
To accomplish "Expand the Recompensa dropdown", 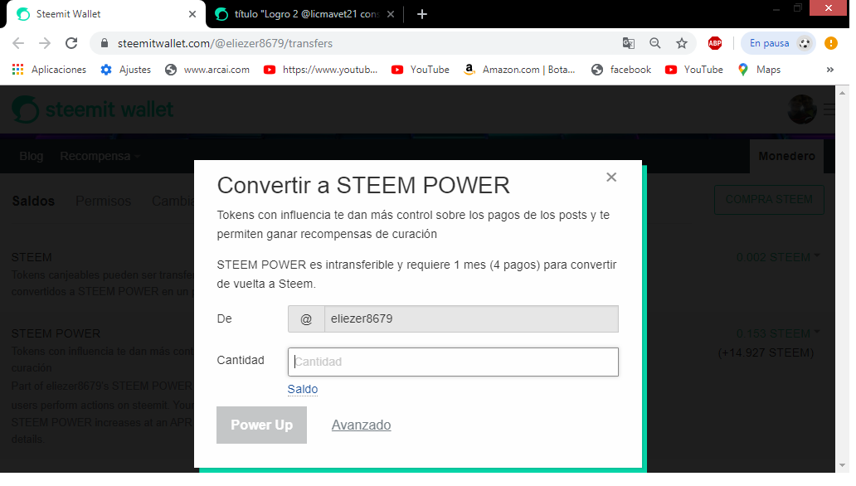I will tap(101, 158).
